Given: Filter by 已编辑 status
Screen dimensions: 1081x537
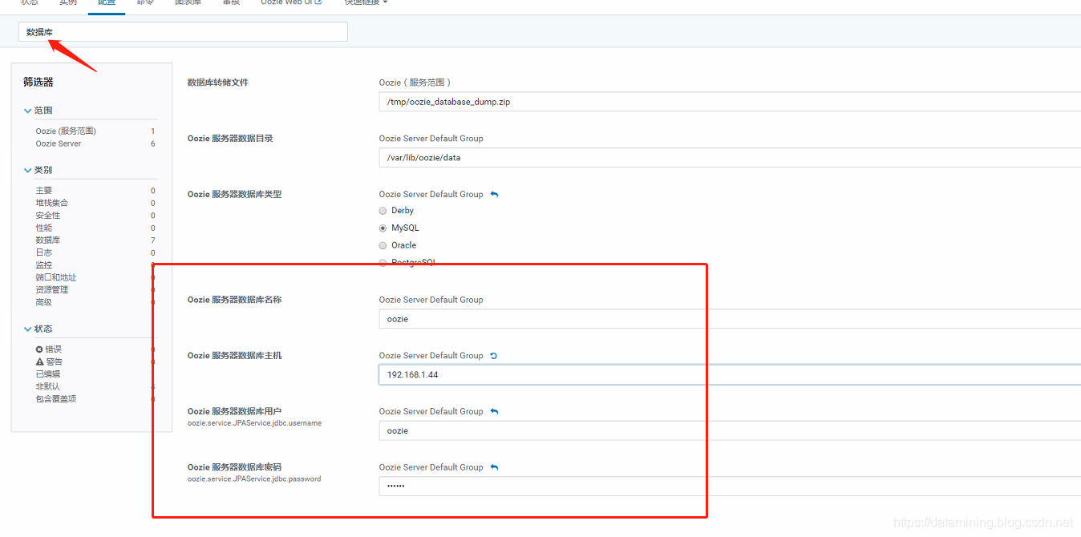Looking at the screenshot, I should [x=48, y=374].
